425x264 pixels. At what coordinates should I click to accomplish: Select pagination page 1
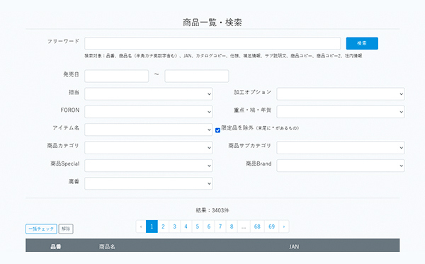pos(152,226)
